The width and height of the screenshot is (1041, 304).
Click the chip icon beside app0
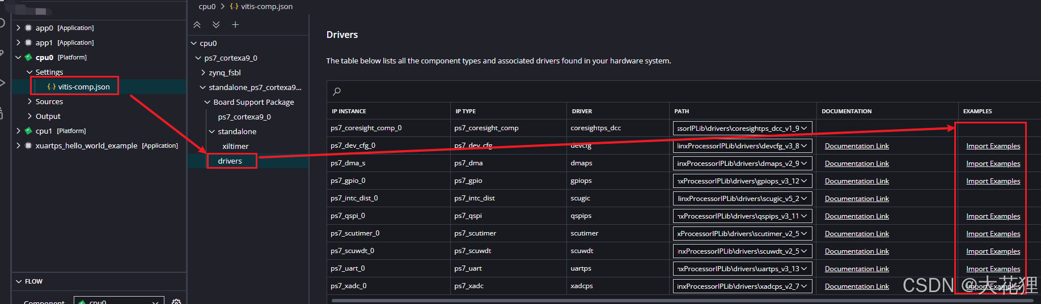(28, 28)
